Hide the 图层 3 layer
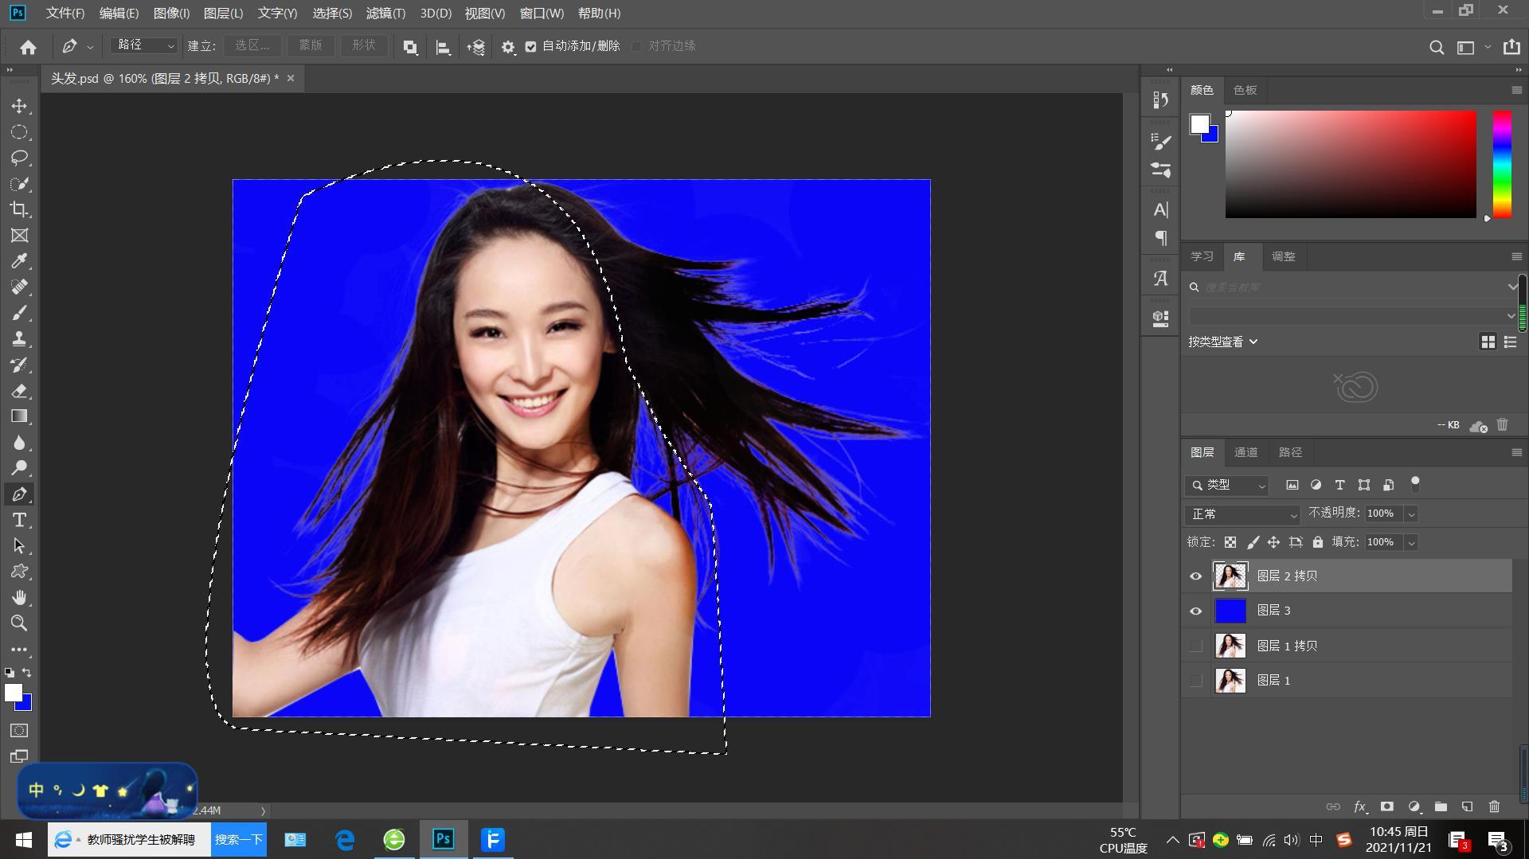1529x859 pixels. pos(1195,611)
